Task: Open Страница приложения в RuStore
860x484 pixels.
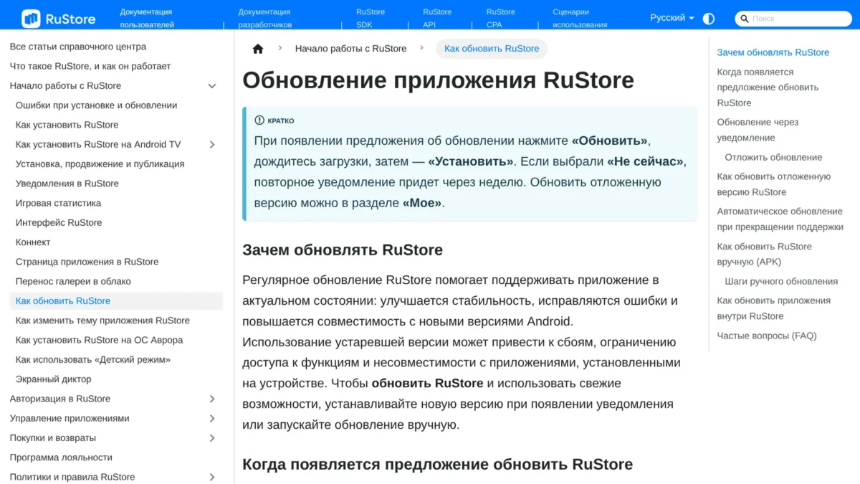Action: tap(87, 262)
